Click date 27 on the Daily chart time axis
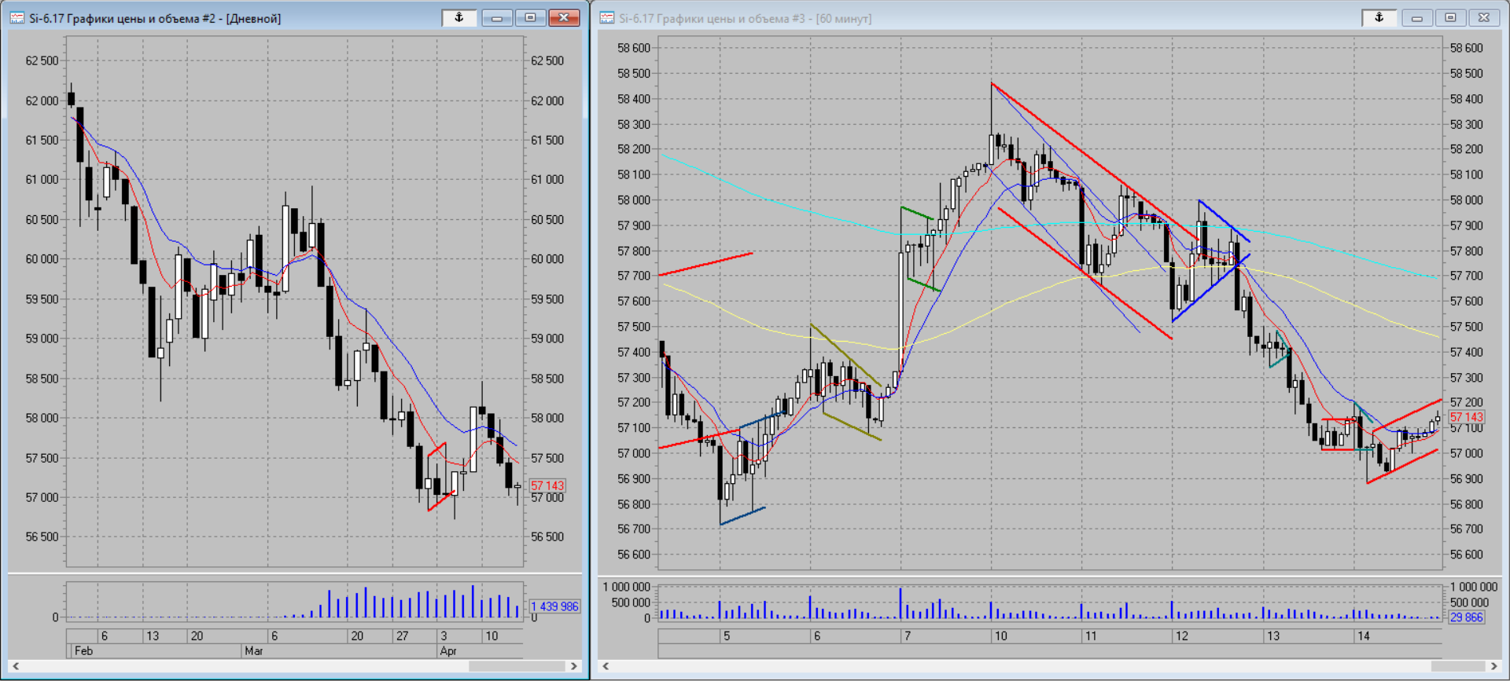Image resolution: width=1510 pixels, height=681 pixels. point(402,636)
